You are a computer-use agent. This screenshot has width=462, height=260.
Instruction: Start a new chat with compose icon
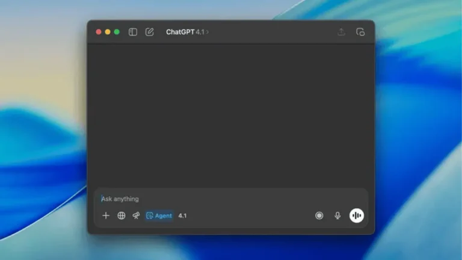(x=149, y=32)
